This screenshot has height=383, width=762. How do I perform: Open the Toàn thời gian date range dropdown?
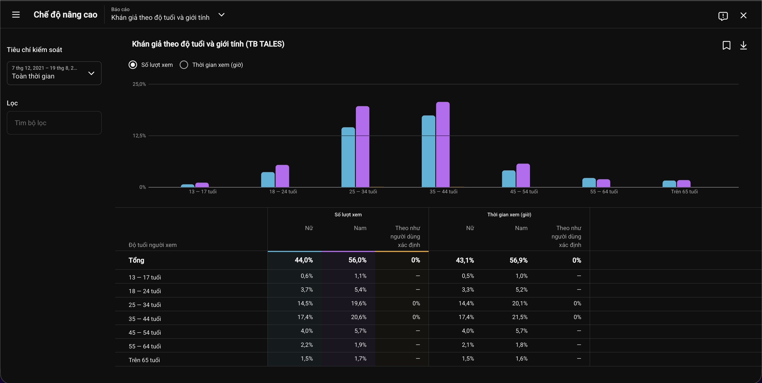coord(54,73)
